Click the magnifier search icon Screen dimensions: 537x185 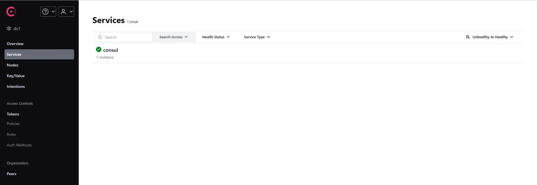100,37
